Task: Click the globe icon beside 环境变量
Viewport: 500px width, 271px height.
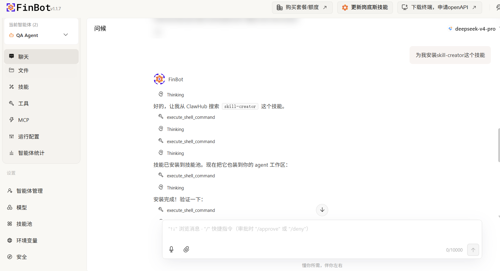Action: point(10,240)
